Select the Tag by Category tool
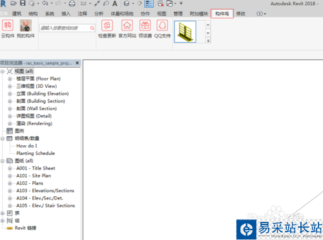Screen dimensions: 323x240 point(106,3)
